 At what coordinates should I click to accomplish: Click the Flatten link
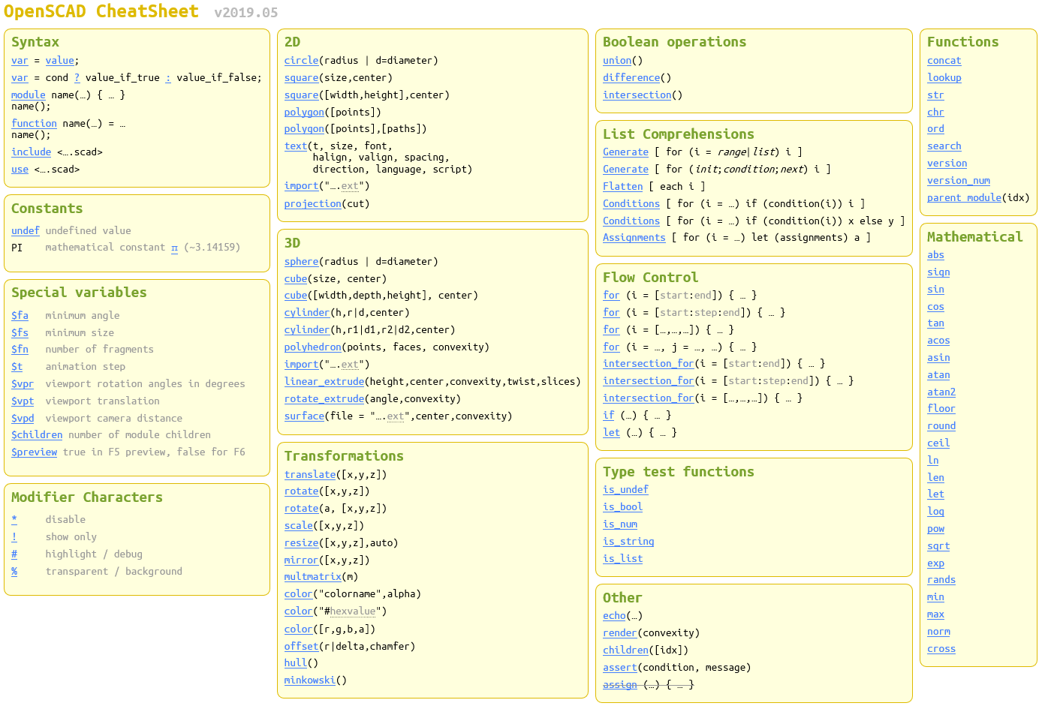[623, 187]
